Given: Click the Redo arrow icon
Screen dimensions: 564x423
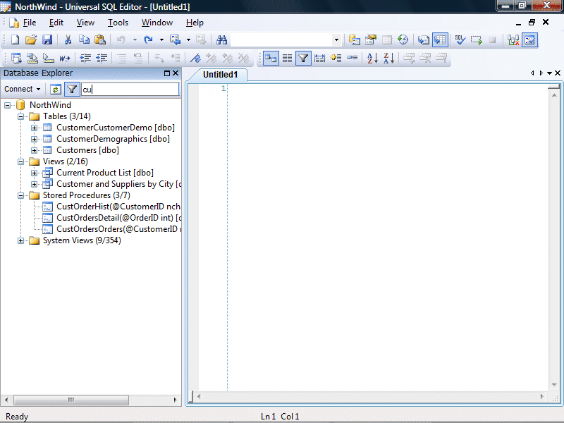Looking at the screenshot, I should (148, 40).
